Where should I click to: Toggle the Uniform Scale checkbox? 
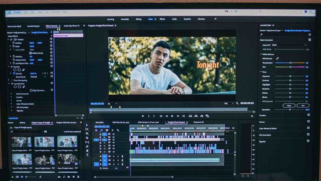[31, 53]
